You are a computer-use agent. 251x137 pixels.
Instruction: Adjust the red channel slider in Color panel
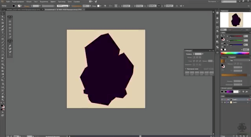236,36
